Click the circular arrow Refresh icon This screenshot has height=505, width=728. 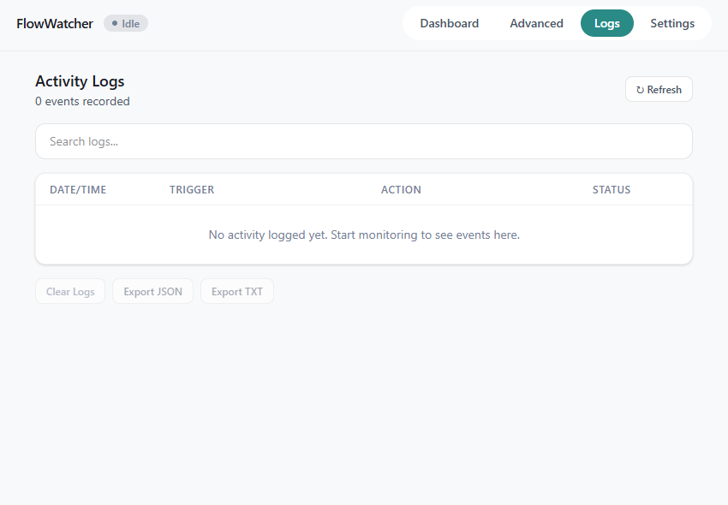640,90
